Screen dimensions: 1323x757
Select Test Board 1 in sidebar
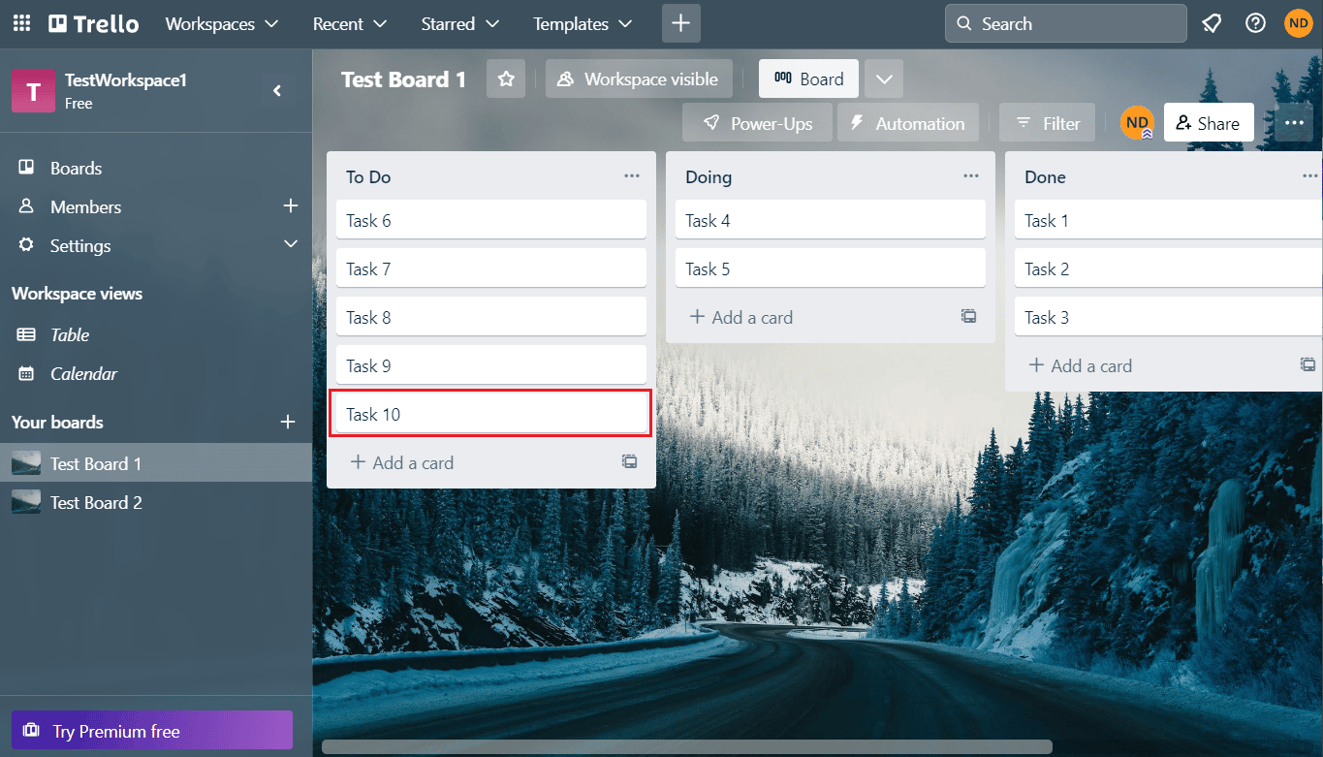156,463
